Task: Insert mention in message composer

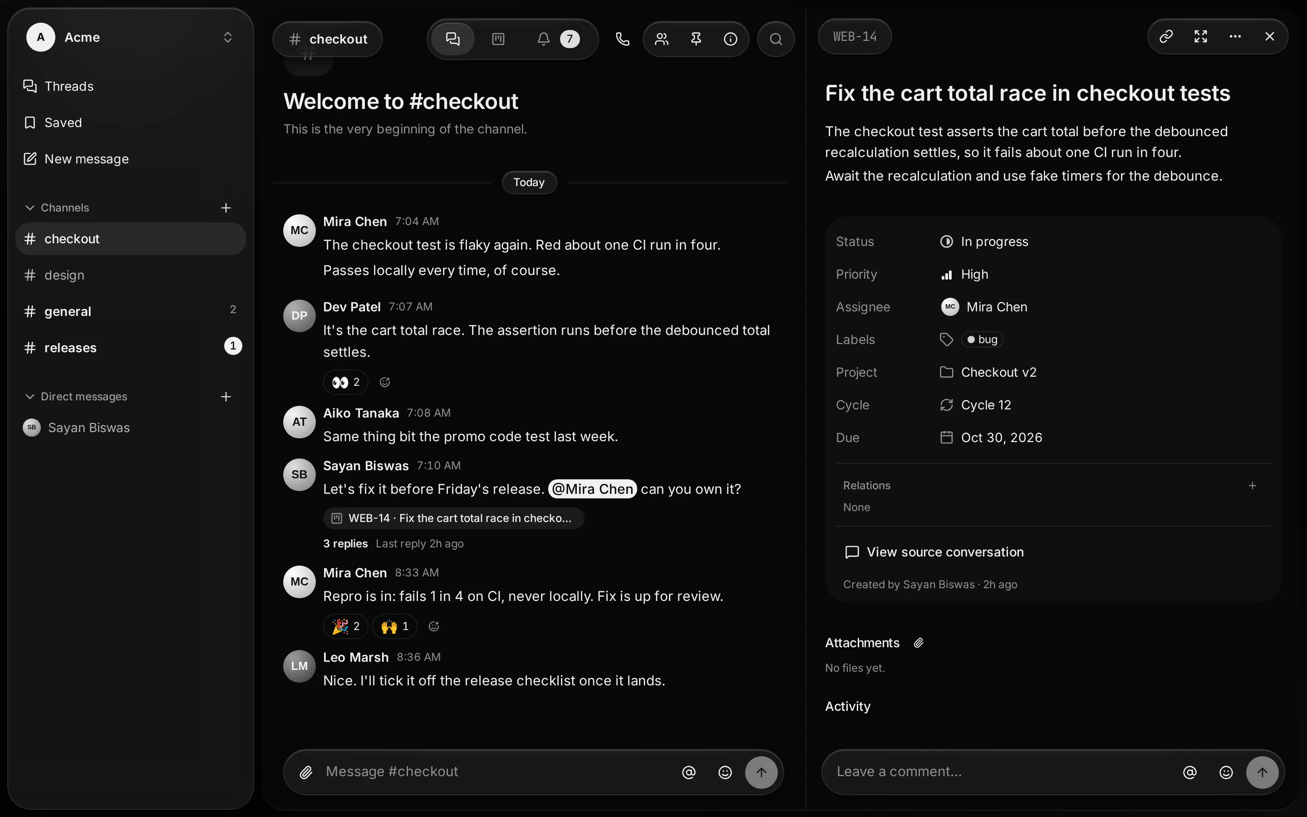Action: click(x=688, y=773)
